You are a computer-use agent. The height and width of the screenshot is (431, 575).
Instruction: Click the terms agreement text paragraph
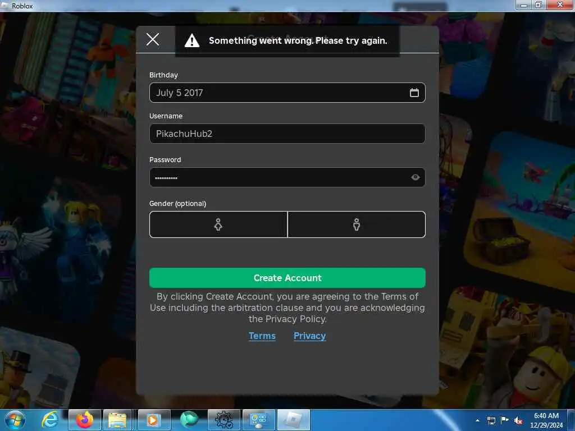pyautogui.click(x=287, y=308)
